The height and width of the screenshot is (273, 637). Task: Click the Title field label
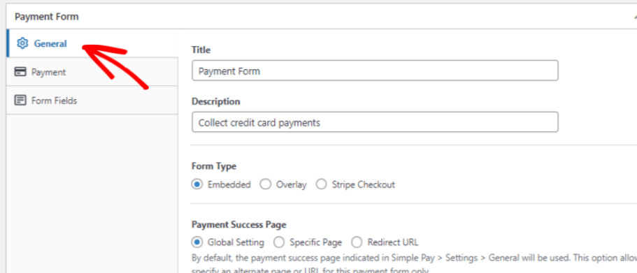[x=201, y=50]
